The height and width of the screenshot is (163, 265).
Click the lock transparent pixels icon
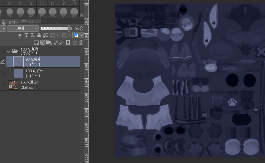point(45,35)
